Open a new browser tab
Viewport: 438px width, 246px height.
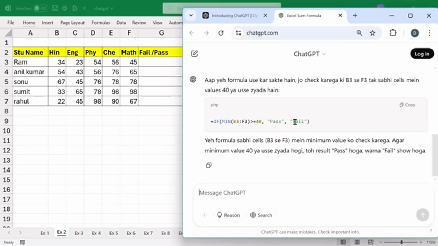pos(355,15)
